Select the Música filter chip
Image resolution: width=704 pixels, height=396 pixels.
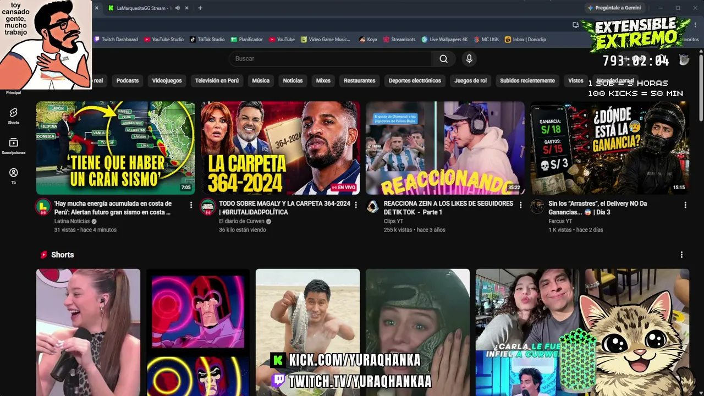[261, 80]
